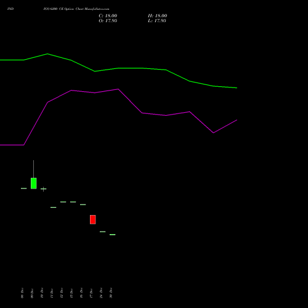The height and width of the screenshot is (308, 308).
Task: Click the 24 Dec date label
Action: tap(101, 293)
